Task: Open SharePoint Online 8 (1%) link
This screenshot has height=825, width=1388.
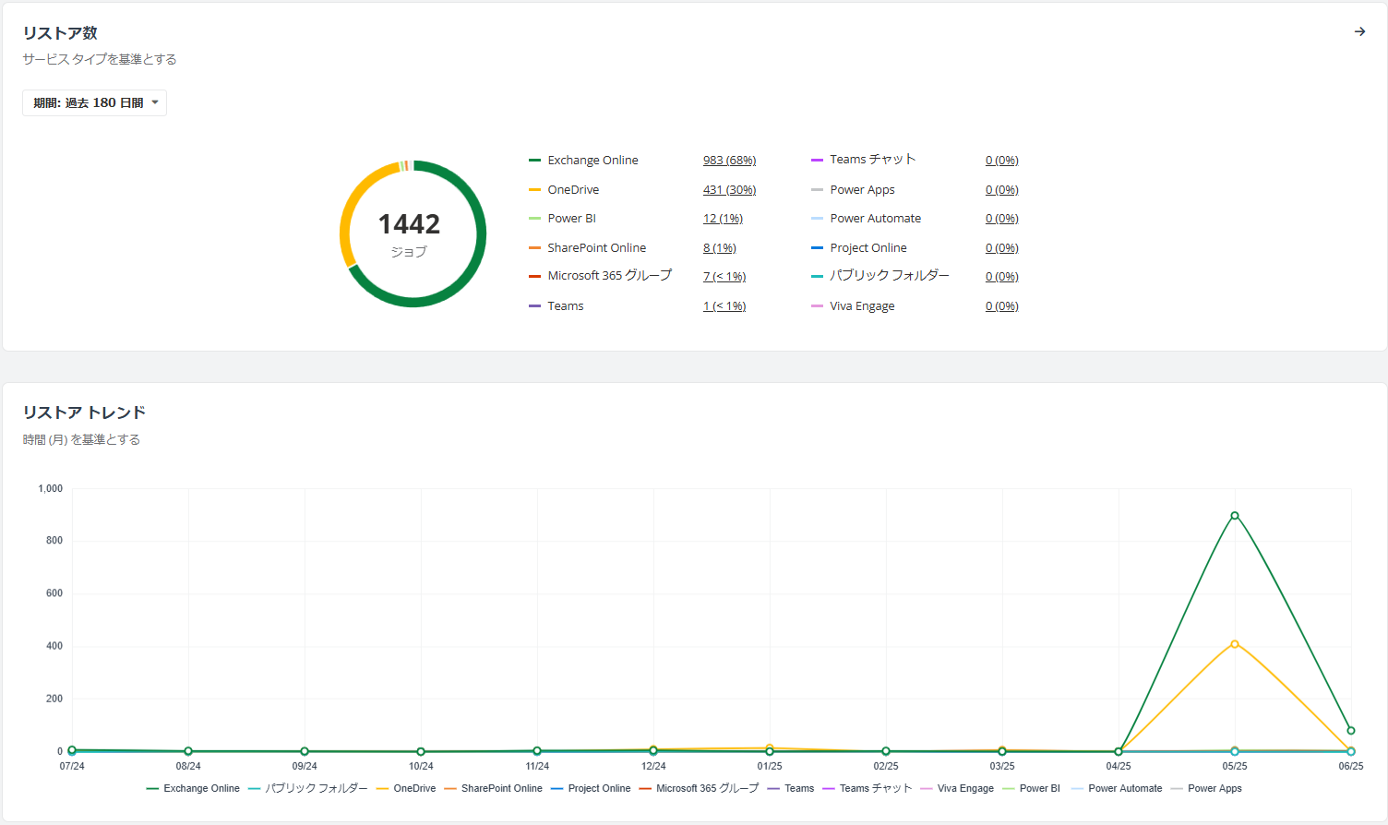Action: [719, 247]
